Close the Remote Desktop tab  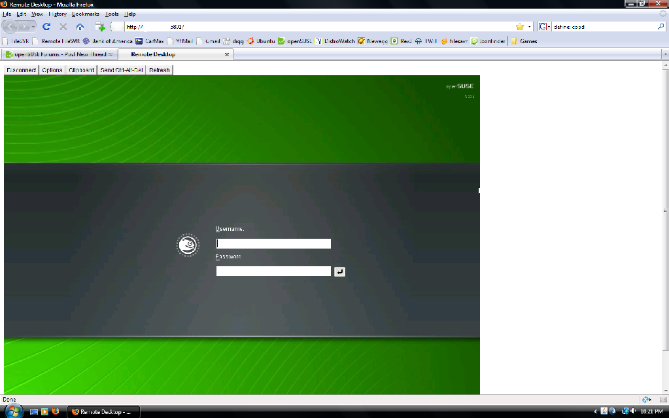pyautogui.click(x=226, y=54)
